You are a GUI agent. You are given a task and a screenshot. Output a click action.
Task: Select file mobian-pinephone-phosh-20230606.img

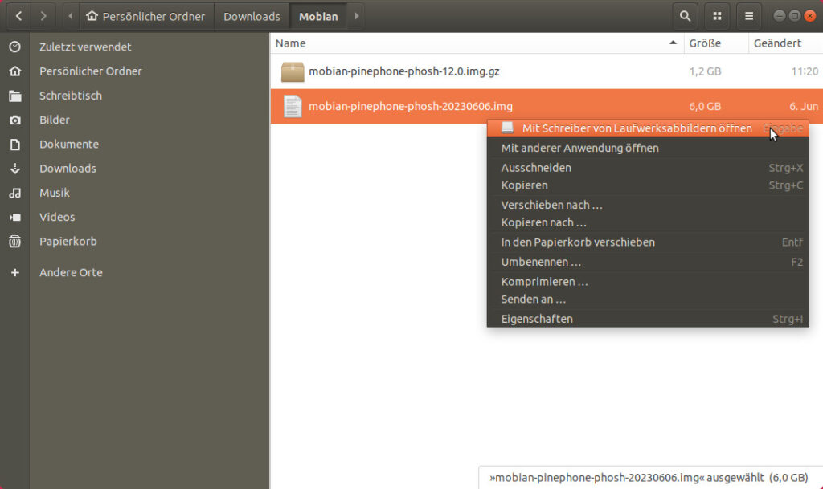click(x=411, y=107)
